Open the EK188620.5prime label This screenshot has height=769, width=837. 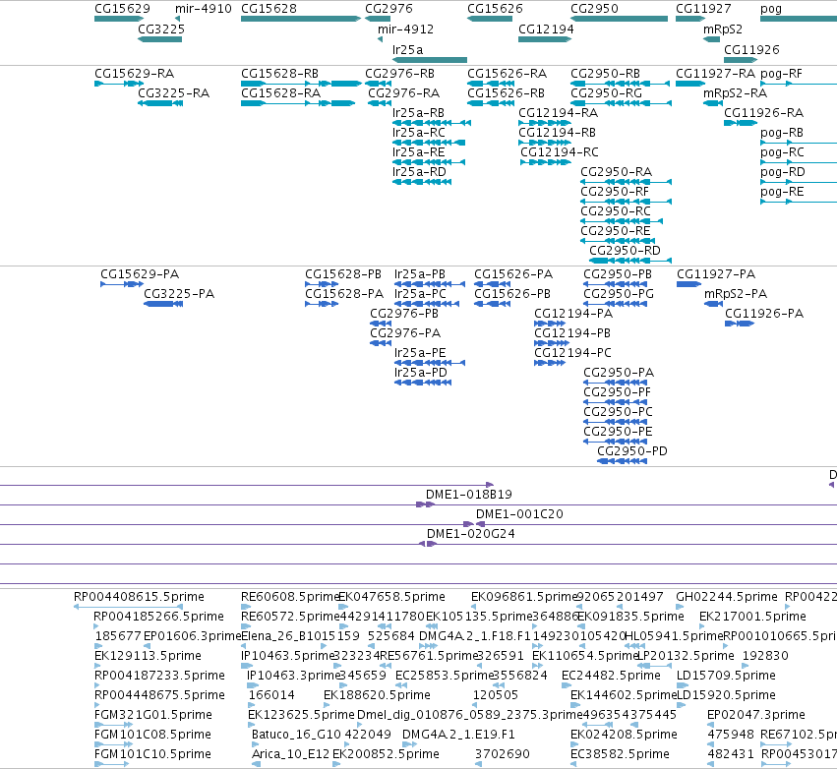pyautogui.click(x=377, y=695)
